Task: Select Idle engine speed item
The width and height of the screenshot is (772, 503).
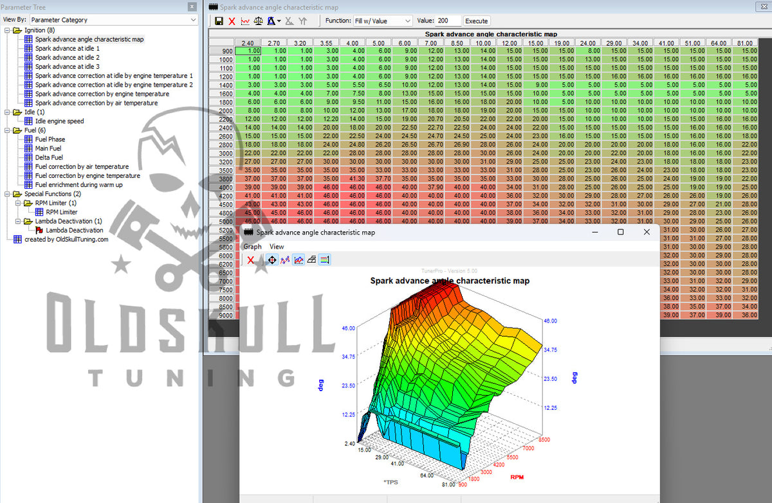Action: (x=59, y=121)
